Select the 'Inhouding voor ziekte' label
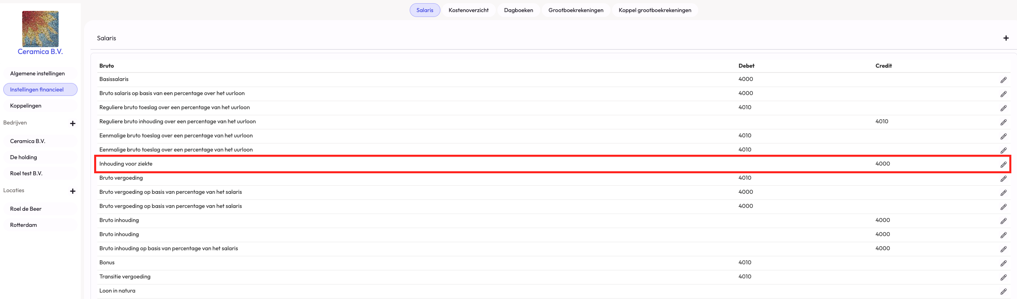The width and height of the screenshot is (1017, 299). [x=126, y=164]
